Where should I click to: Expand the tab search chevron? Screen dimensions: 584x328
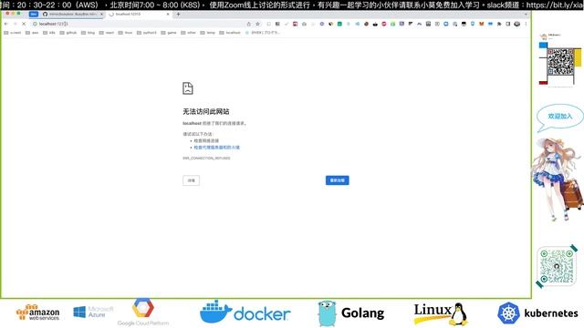(526, 15)
